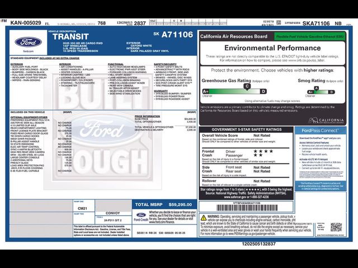Screen dimensions: 358x268
Task: Click the BASE PRICE line
Action: [165, 119]
